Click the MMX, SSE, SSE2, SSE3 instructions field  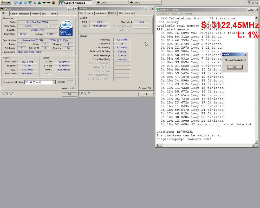(45, 52)
